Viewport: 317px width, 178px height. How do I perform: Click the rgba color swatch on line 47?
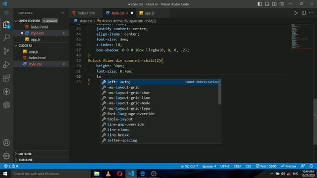point(148,50)
